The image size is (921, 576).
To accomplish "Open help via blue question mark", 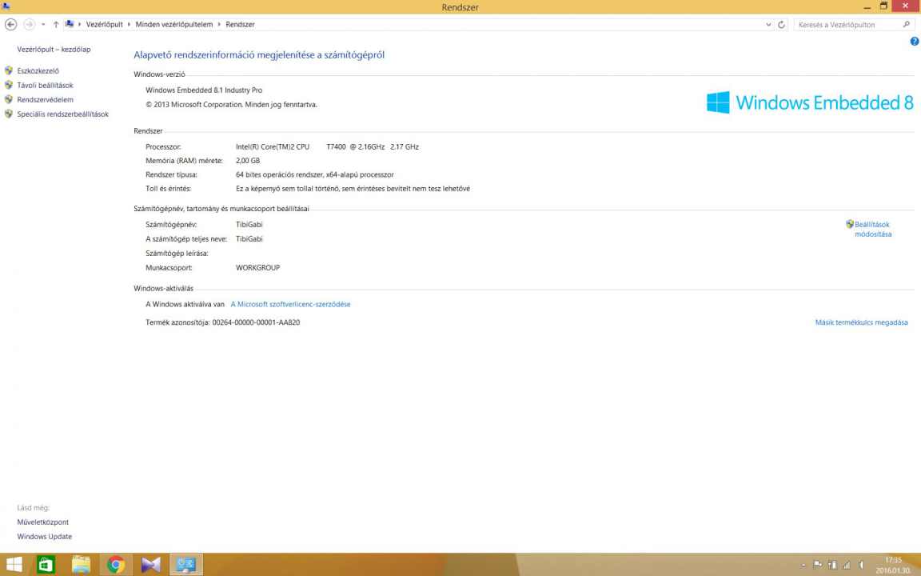I will coord(915,41).
